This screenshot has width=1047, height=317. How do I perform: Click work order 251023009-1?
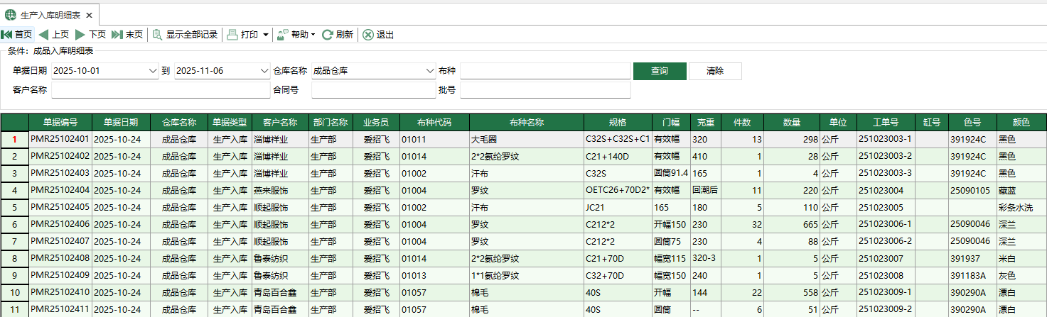(x=886, y=292)
